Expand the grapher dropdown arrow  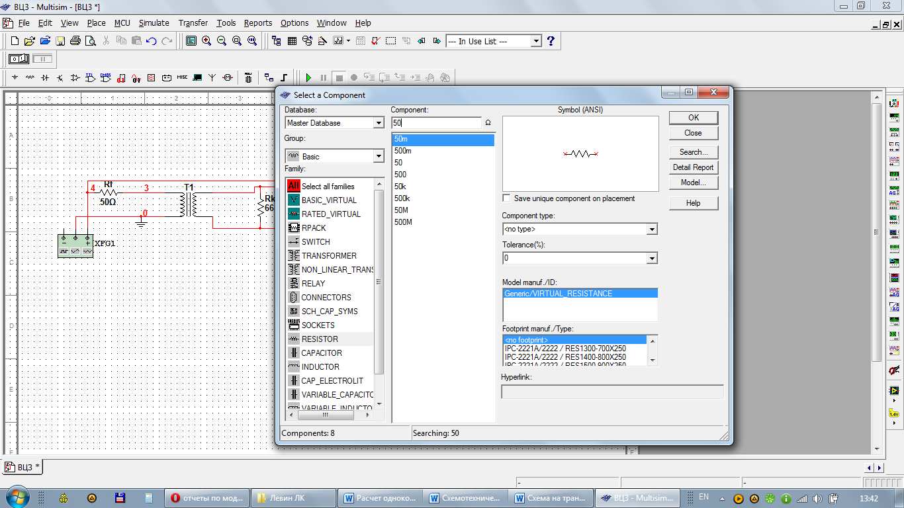[x=348, y=41]
